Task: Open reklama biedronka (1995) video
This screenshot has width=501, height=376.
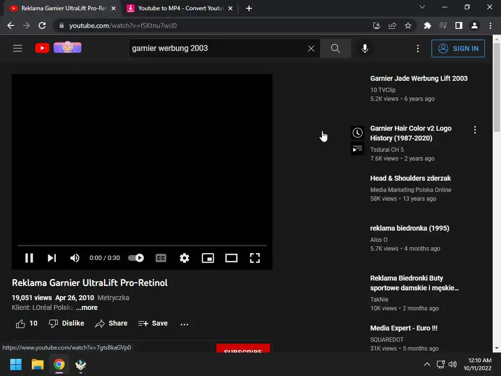Action: pos(410,228)
